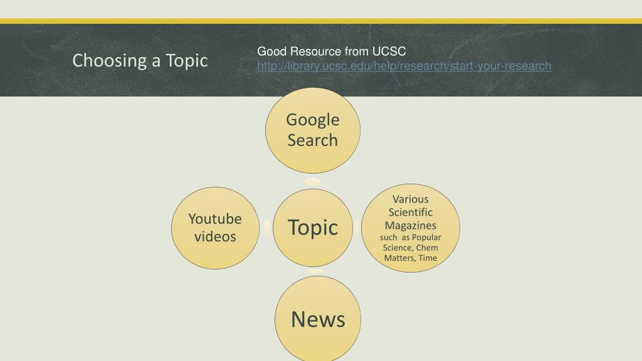This screenshot has height=361, width=642.
Task: Open the library.ucsc.edu start-your-research link
Action: [x=404, y=66]
